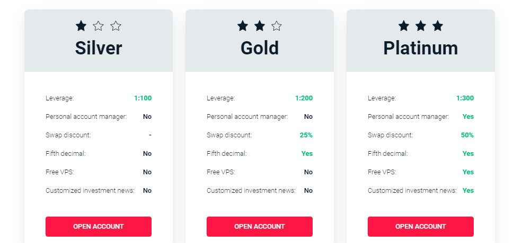Open account under the Silver plan
Screen dimensions: 514x243
click(99, 226)
